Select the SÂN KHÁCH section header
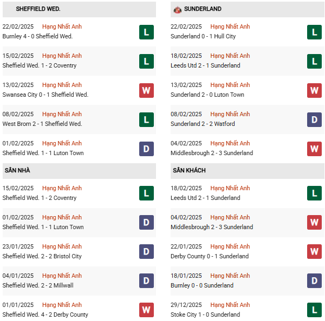This screenshot has height=321, width=325. 189,171
